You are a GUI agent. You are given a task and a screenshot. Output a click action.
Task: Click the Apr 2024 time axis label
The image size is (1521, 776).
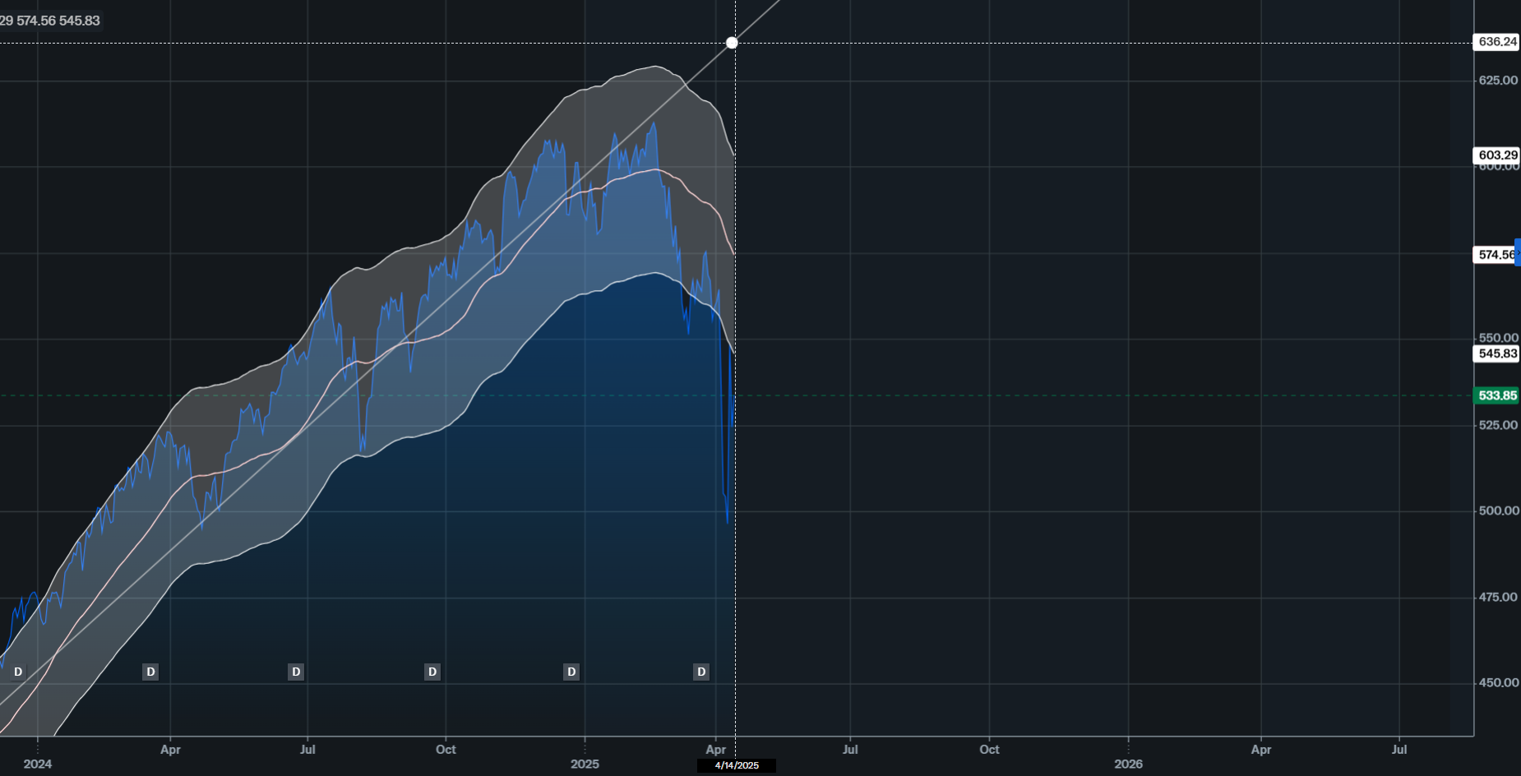pos(170,750)
